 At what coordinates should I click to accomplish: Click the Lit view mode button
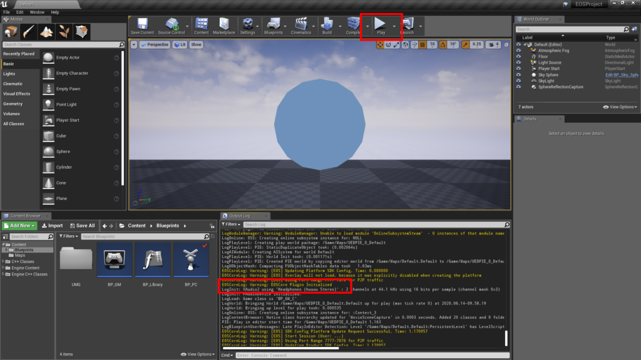[180, 44]
